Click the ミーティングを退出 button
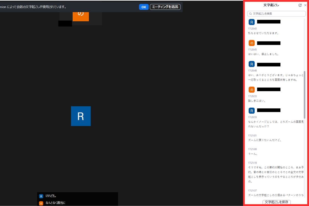The image size is (309, 206). point(165,7)
